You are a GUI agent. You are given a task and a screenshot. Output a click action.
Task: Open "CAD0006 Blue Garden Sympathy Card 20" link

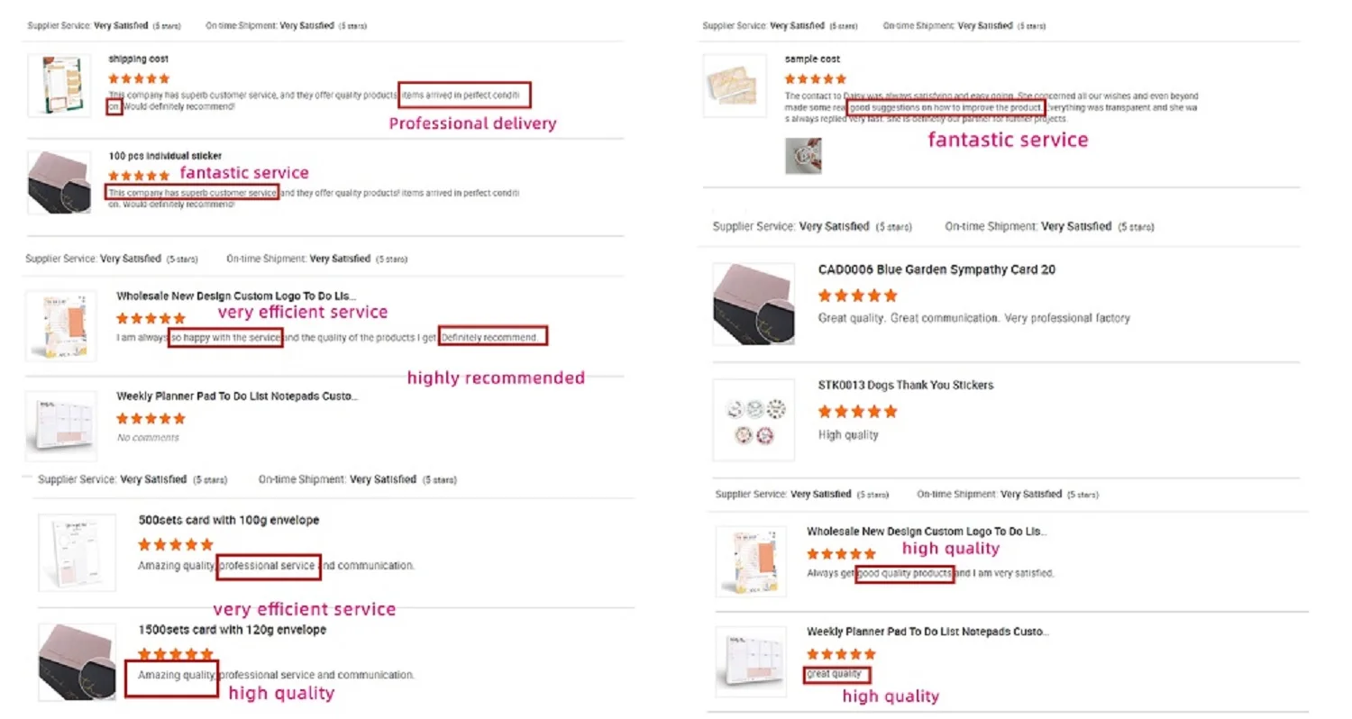(936, 269)
